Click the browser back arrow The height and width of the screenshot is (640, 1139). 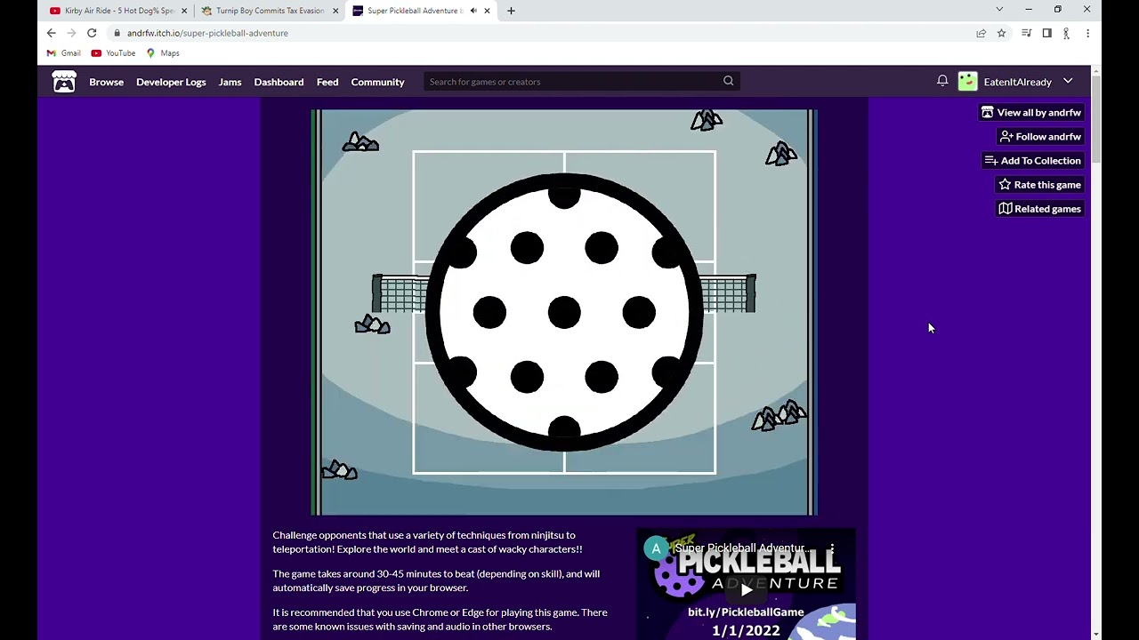pos(51,33)
